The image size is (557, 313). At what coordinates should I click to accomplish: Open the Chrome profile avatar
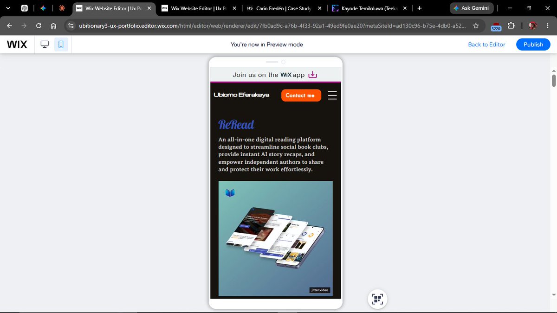[532, 26]
